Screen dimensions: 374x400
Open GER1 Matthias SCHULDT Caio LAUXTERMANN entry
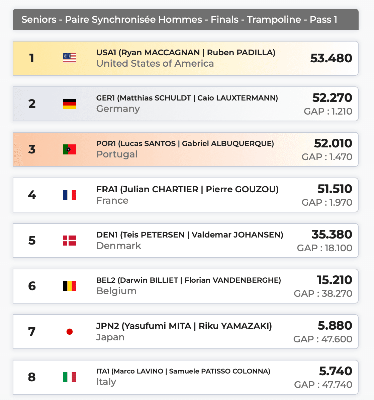(187, 98)
